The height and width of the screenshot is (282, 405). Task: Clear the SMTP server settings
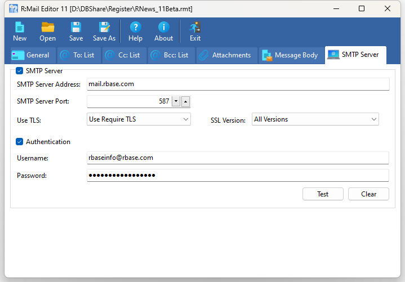(368, 194)
